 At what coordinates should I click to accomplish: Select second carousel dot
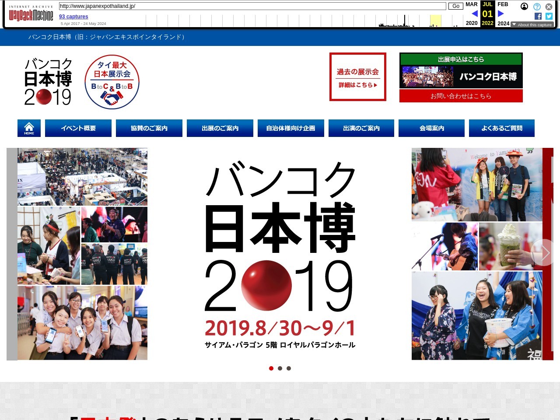click(280, 368)
